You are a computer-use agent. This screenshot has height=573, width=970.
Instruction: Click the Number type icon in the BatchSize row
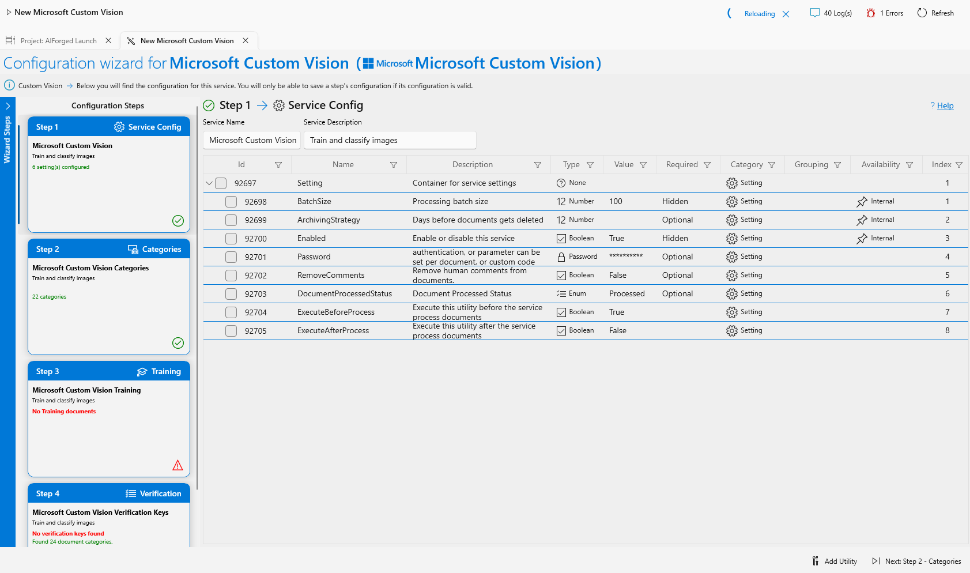coord(561,202)
